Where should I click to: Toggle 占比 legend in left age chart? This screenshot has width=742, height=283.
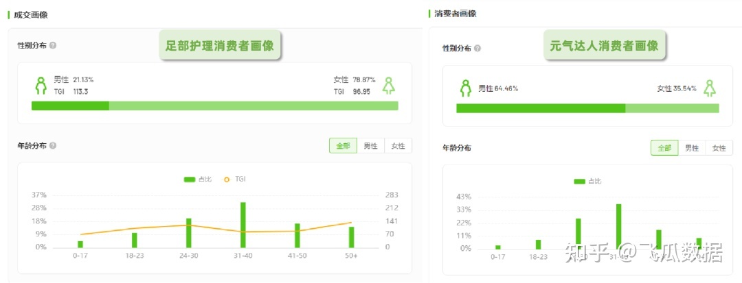pos(197,179)
